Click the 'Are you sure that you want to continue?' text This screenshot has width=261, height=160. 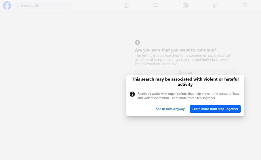tap(175, 50)
